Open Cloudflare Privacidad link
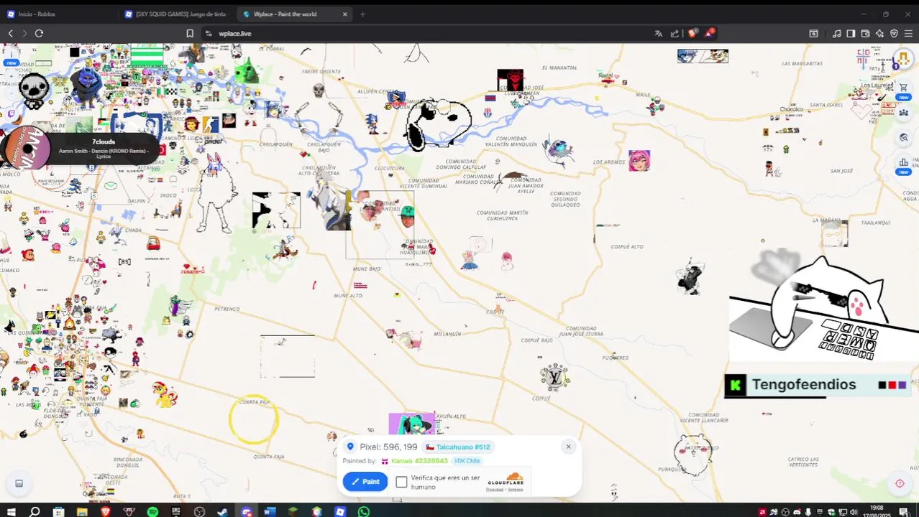The height and width of the screenshot is (517, 919). (495, 490)
